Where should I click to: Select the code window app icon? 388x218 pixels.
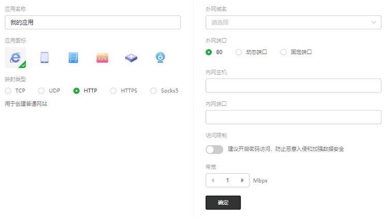102,57
